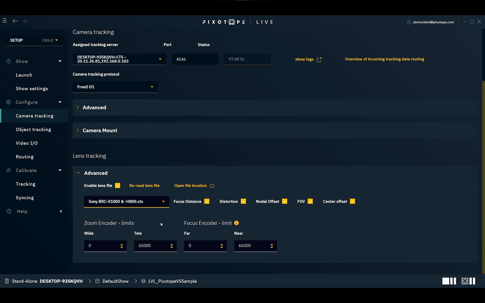
Task: Open the external show logs icon
Action: click(319, 60)
